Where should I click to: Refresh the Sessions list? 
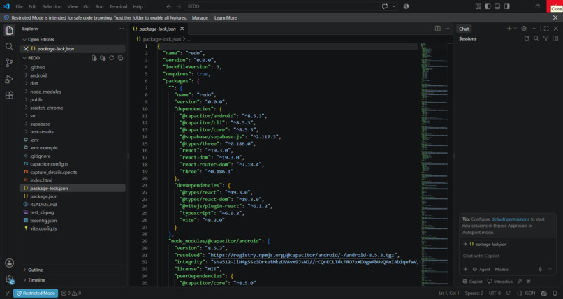tap(527, 38)
